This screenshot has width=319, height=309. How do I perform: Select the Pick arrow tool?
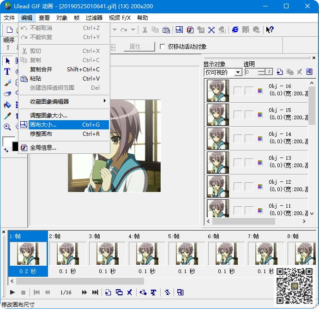point(7,61)
